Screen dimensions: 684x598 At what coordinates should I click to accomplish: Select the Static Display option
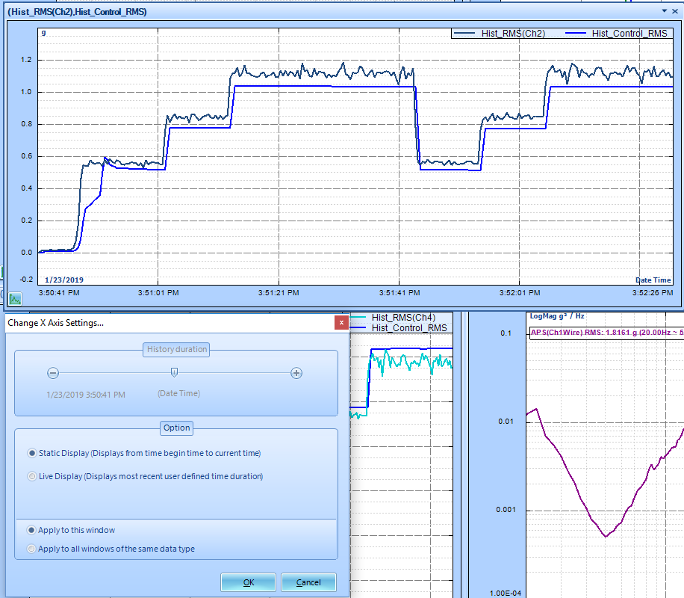click(x=32, y=453)
